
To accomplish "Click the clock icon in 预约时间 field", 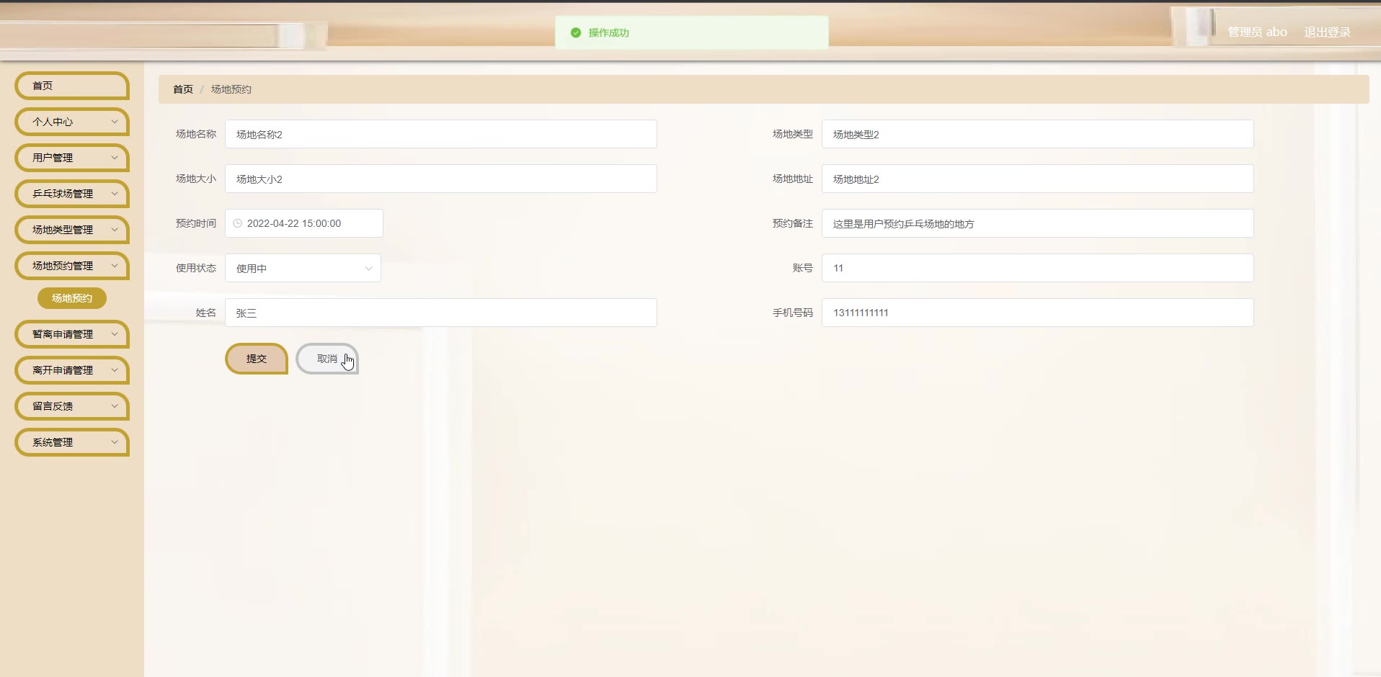I will point(238,223).
